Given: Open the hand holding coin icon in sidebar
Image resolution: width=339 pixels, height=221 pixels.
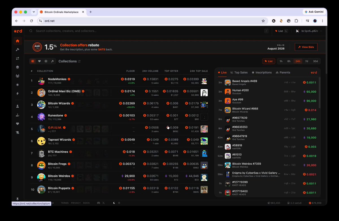Looking at the screenshot, I should (x=18, y=115).
